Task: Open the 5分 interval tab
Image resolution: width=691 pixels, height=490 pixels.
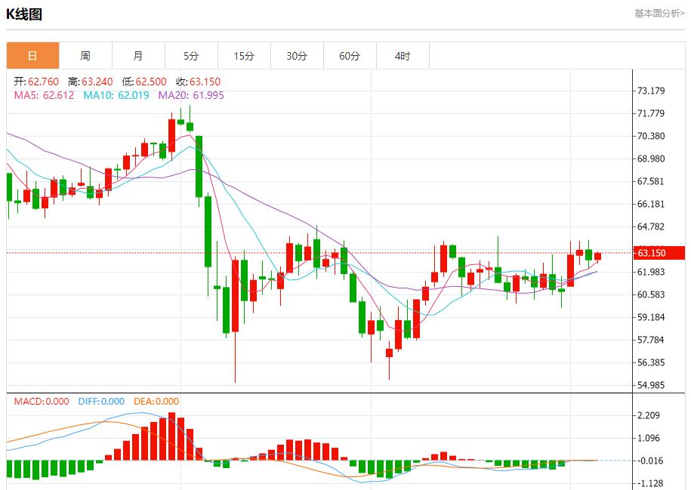Action: point(191,56)
